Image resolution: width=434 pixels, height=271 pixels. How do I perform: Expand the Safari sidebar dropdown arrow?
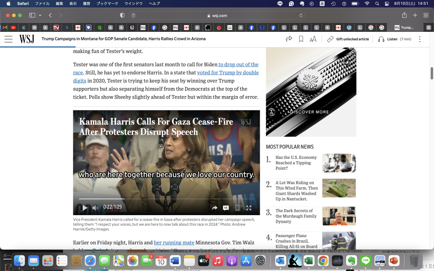(40, 15)
